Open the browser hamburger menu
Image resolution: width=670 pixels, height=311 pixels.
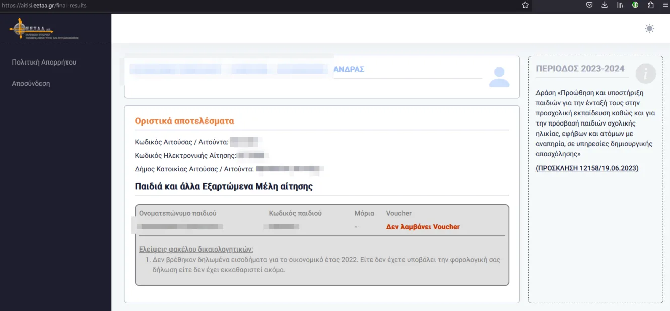pos(665,5)
